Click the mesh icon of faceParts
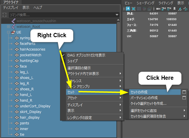189x138 pixels. pyautogui.click(x=17, y=44)
